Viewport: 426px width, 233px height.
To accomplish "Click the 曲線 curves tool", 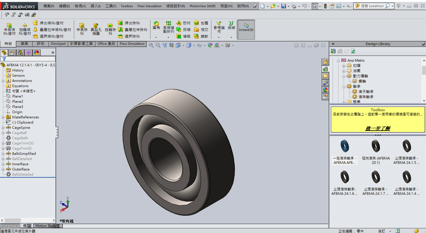I will (x=231, y=26).
